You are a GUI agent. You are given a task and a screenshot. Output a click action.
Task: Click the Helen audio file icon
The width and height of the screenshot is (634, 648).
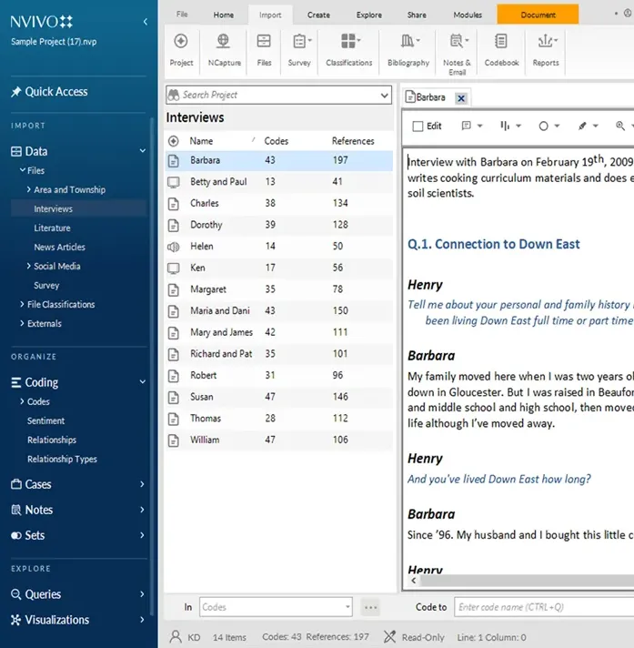174,247
